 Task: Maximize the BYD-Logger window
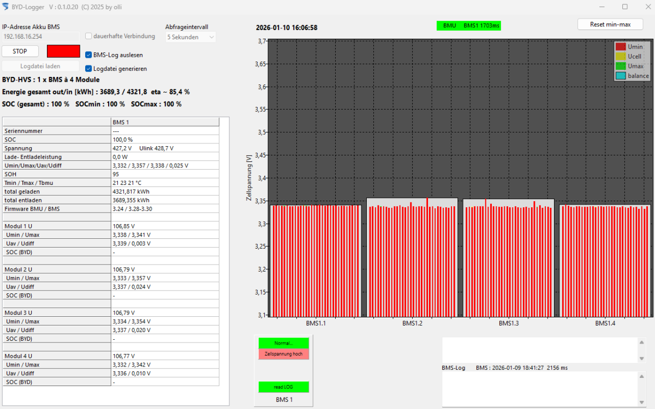[625, 7]
